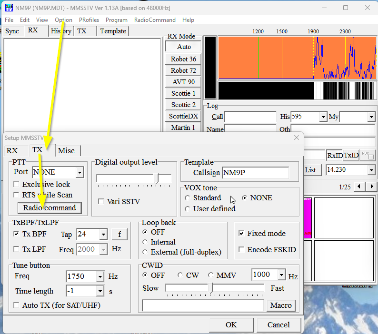The image size is (378, 334).
Task: Click the MMSSTV app icon in the title bar
Action: (x=9, y=8)
